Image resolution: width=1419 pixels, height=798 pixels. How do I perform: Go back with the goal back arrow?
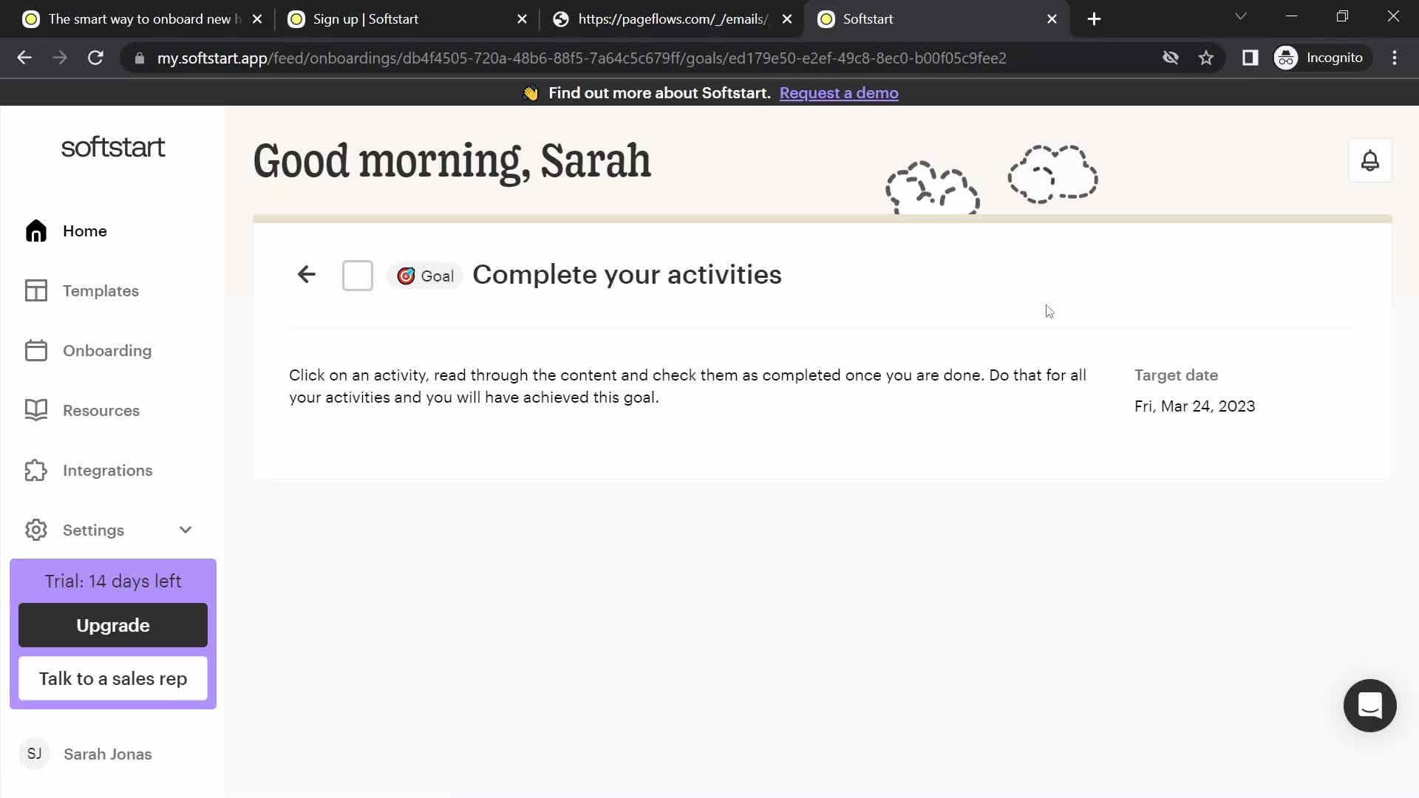pyautogui.click(x=307, y=275)
